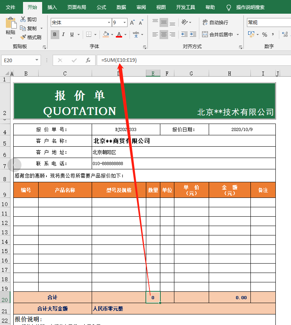Open Font group dialog launcher

(x=145, y=47)
